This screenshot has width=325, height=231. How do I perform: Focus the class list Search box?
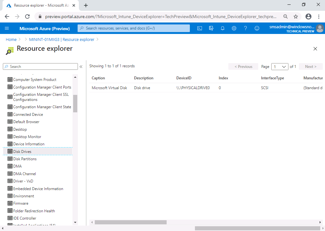click(40, 67)
